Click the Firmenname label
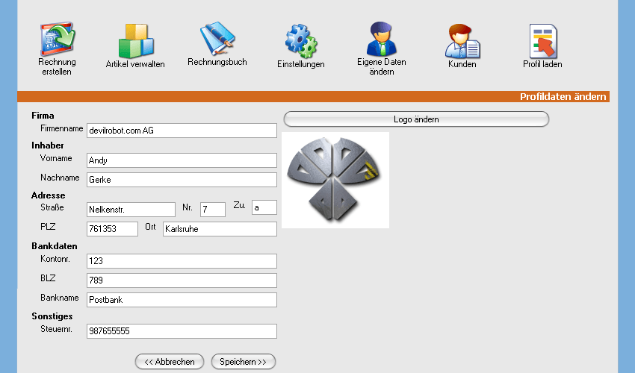Screen dimensions: 635x373 [x=61, y=128]
